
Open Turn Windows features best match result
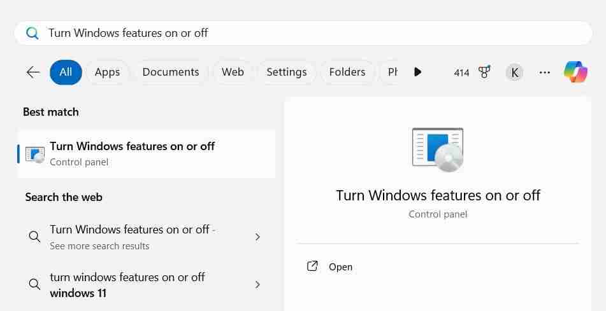[147, 154]
